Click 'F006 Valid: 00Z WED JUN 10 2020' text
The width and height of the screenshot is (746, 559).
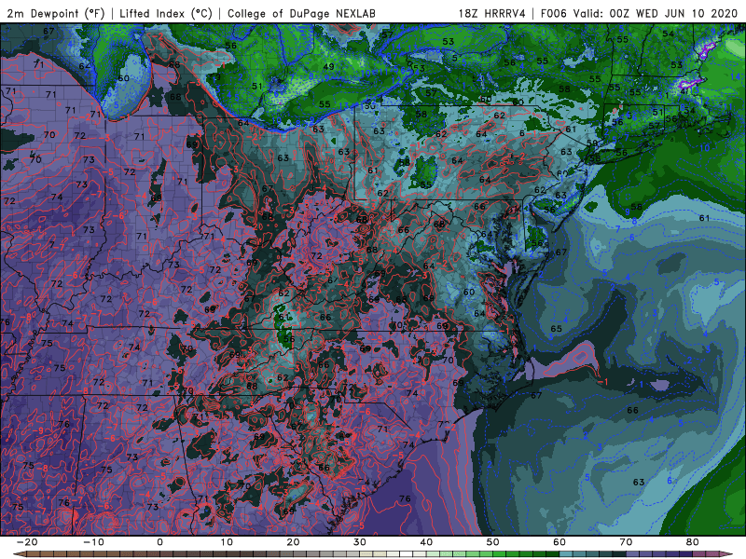639,13
